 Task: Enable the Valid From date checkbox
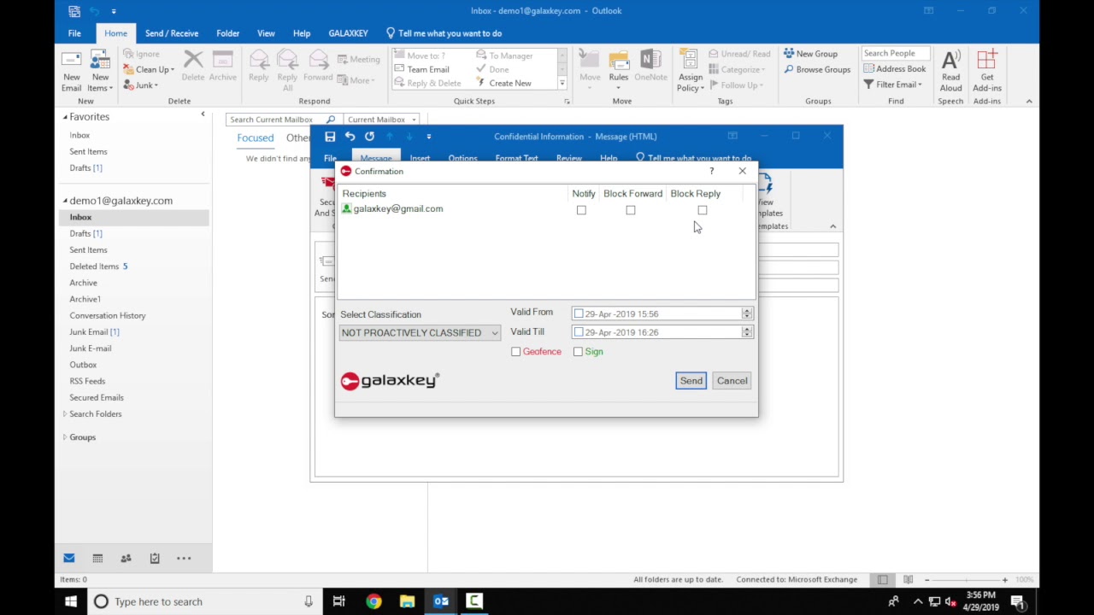[x=579, y=313]
